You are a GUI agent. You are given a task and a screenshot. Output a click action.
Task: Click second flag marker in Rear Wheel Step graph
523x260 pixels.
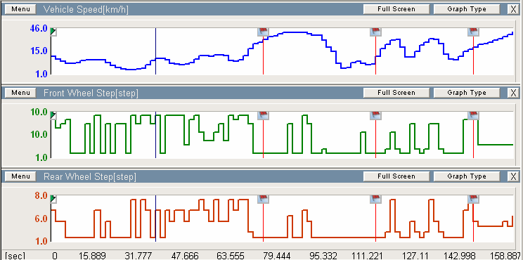[x=376, y=200]
